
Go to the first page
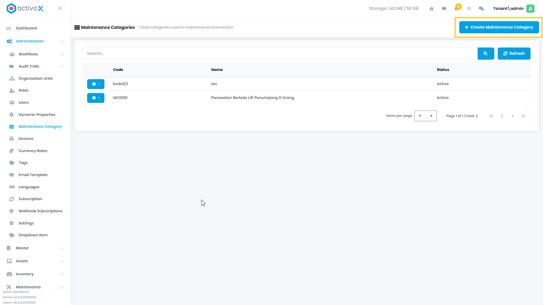tap(492, 116)
